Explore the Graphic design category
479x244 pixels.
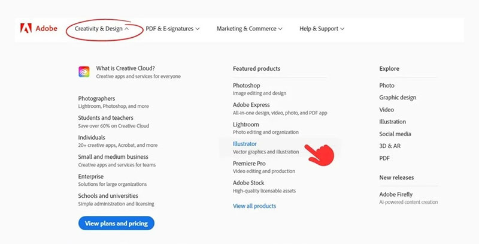tap(398, 98)
